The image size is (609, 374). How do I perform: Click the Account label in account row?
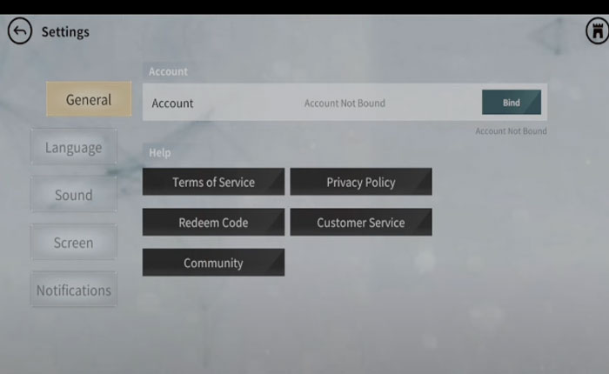tap(172, 104)
